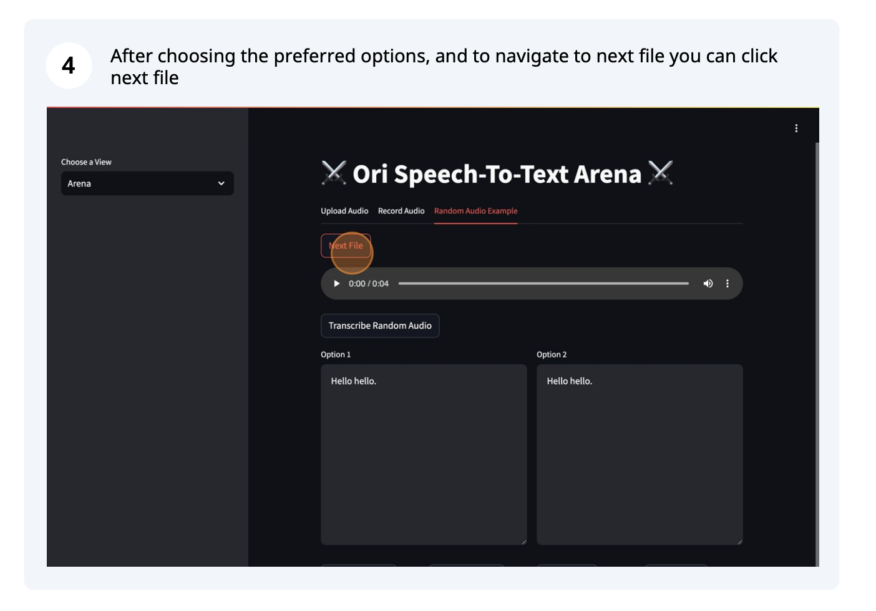The width and height of the screenshot is (876, 611).
Task: Click the vertical scrollbar on the right edge
Action: [817, 354]
